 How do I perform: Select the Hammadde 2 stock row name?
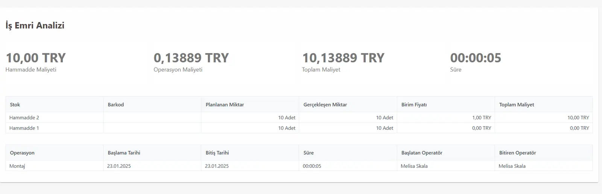click(x=24, y=117)
